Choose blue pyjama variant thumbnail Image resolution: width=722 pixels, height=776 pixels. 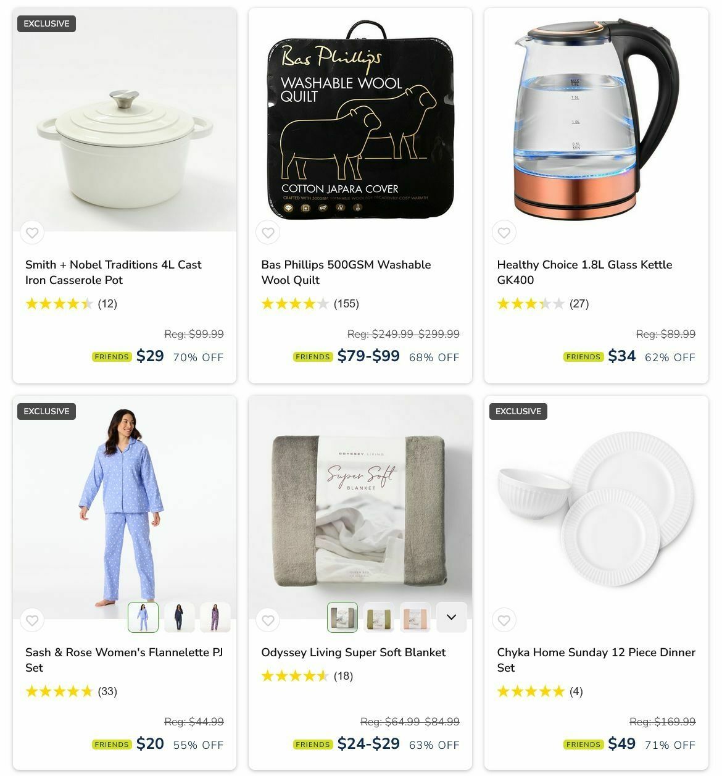[x=143, y=617]
